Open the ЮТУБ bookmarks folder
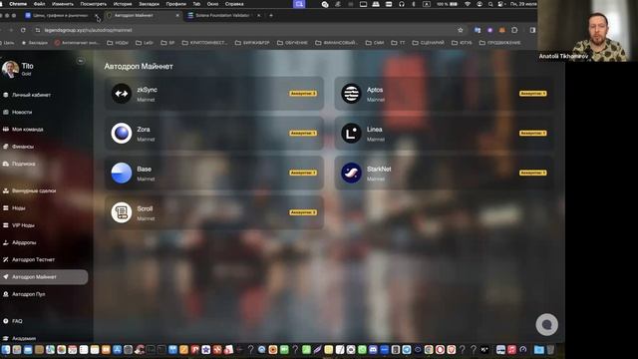The height and width of the screenshot is (359, 638). 462,43
